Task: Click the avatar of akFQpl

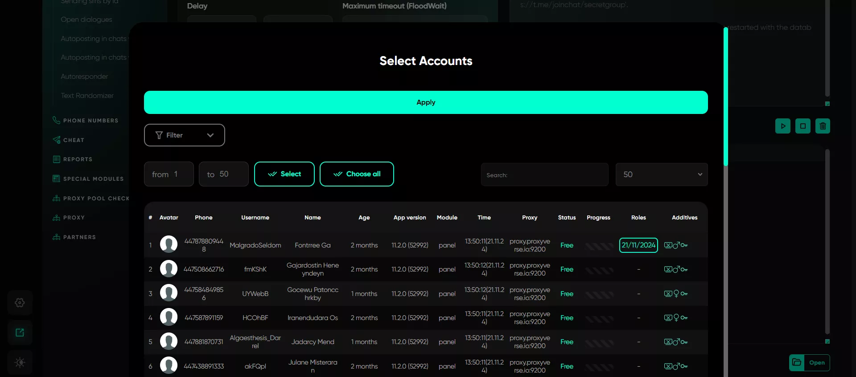Action: click(x=169, y=365)
